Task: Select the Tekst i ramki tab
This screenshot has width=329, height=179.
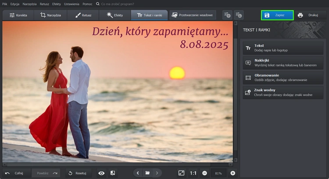Action: (x=150, y=15)
